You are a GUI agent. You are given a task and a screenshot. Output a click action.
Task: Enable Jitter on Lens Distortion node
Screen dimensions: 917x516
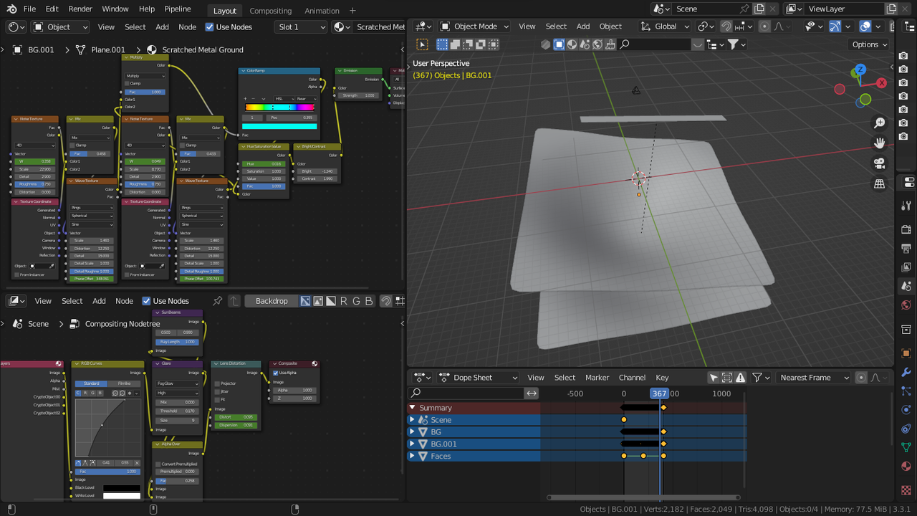(218, 391)
